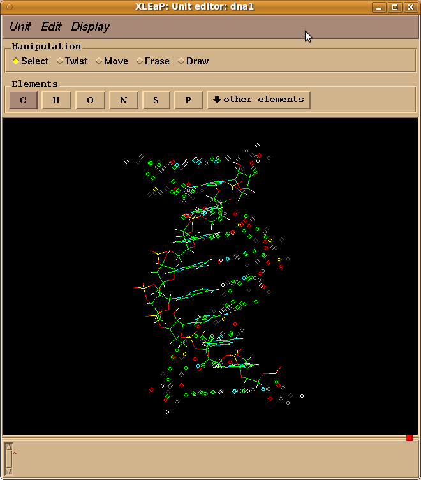Enable the Select manipulation mode
Image resolution: width=421 pixels, height=480 pixels.
pos(30,61)
